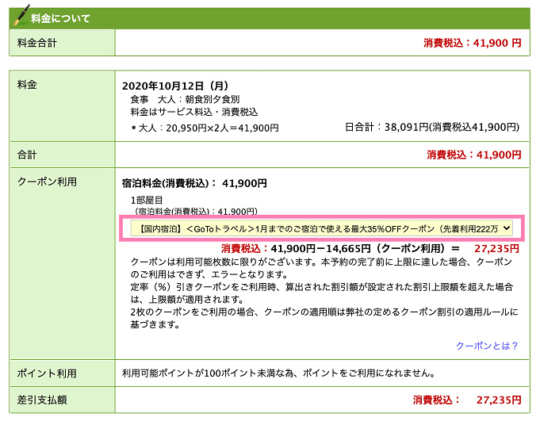Screen dimensions: 540x421
Task: Select the 料金について header text
Action: pos(60,18)
